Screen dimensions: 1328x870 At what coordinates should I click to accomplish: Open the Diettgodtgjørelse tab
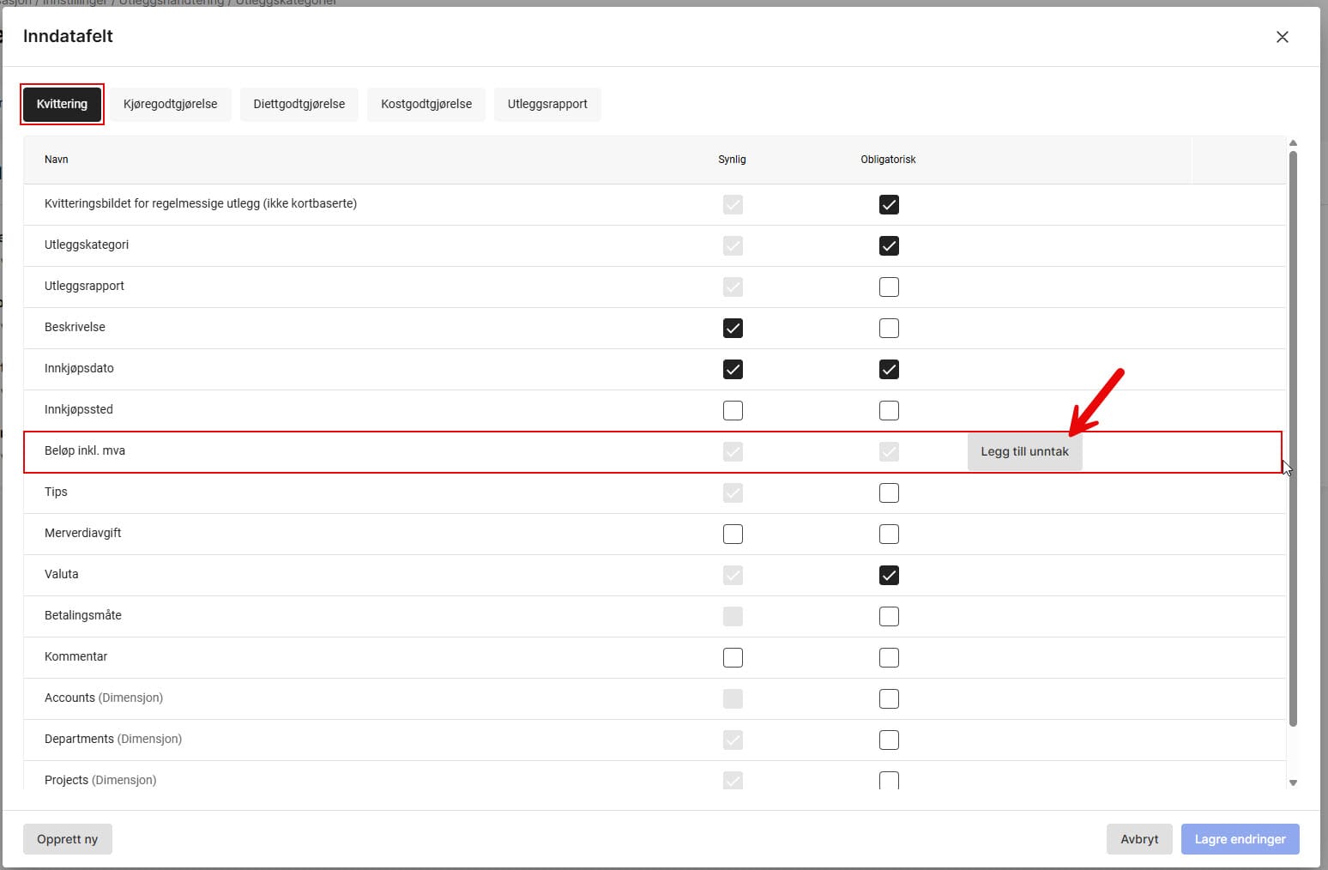point(299,104)
